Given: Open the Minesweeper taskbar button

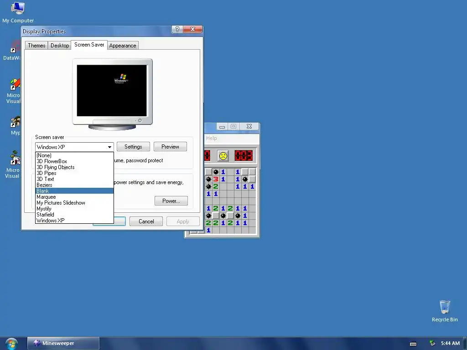Looking at the screenshot, I should [x=63, y=343].
